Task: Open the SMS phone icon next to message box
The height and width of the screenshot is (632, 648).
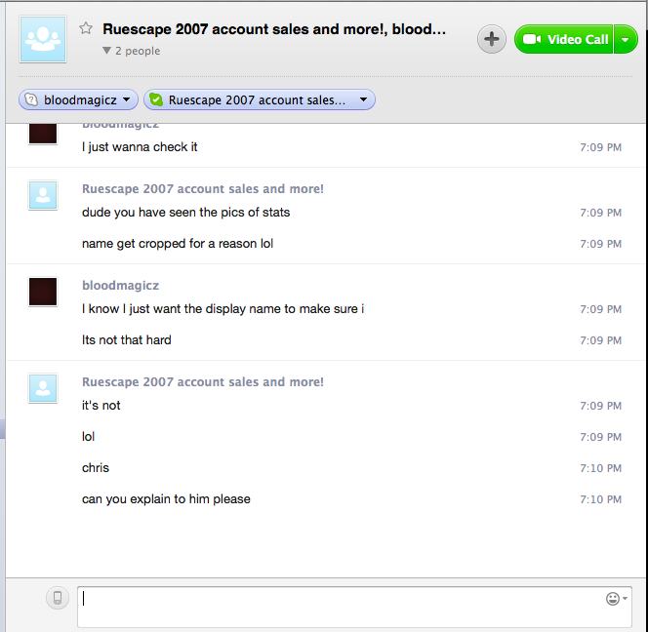Action: (x=58, y=598)
